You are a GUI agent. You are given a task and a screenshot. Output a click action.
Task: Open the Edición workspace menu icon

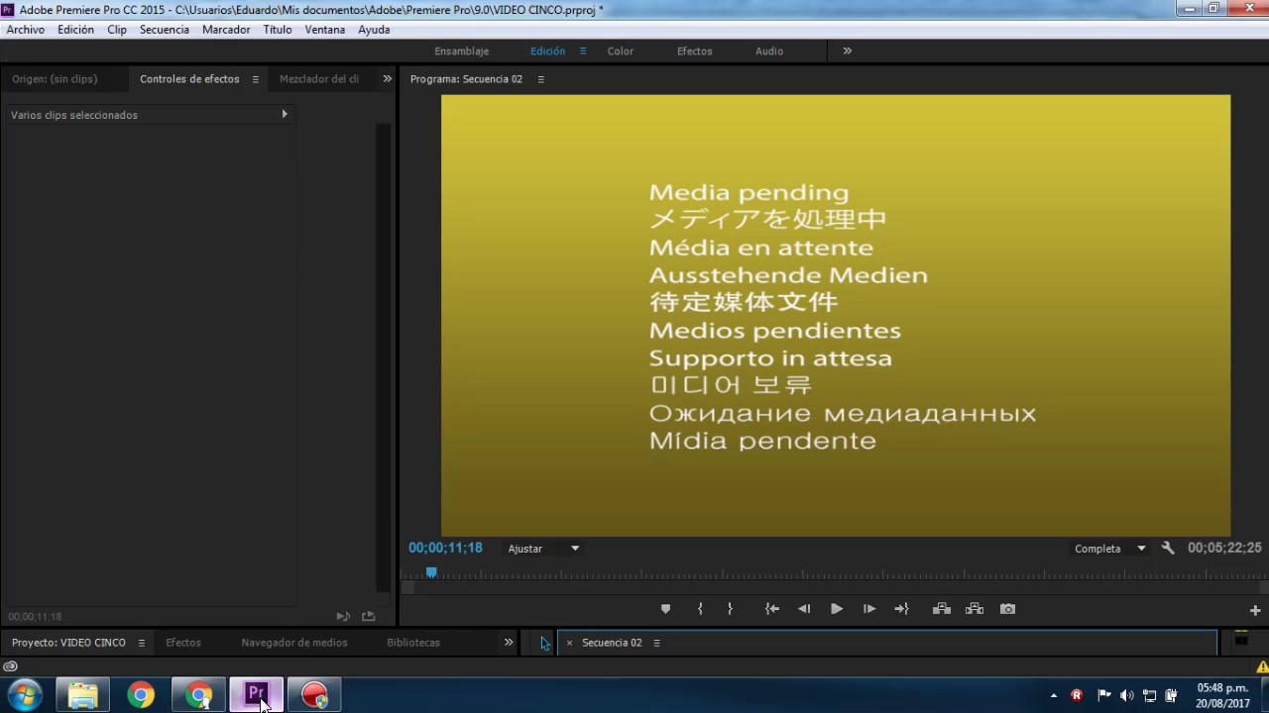[583, 51]
